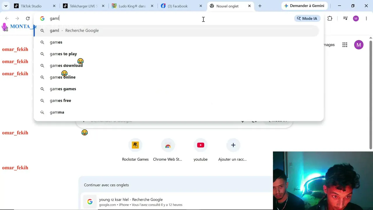Open the Google apps grid
The height and width of the screenshot is (210, 373).
click(x=345, y=45)
